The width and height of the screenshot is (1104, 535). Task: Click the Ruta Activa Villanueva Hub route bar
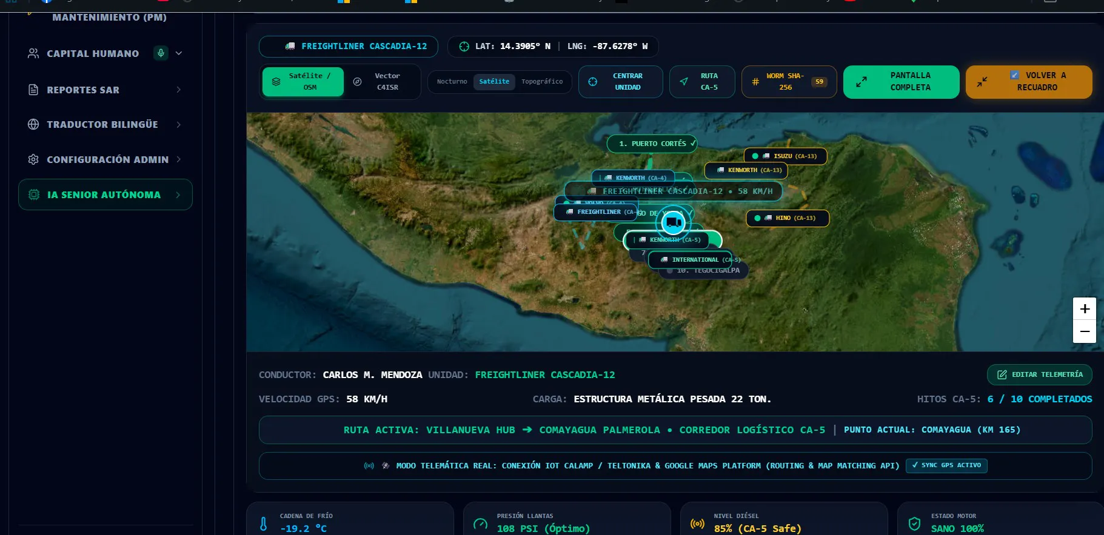point(675,430)
